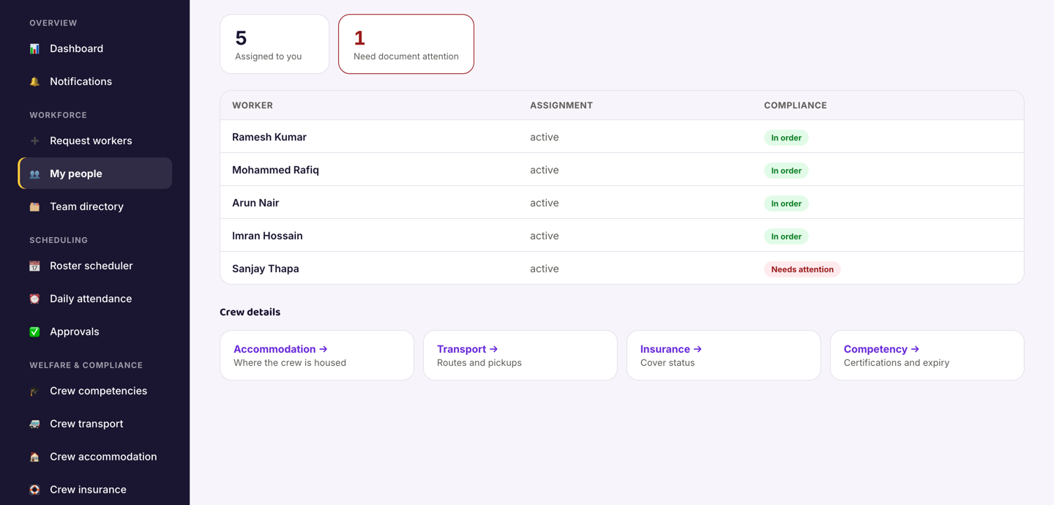Image resolution: width=1054 pixels, height=505 pixels.
Task: Select Need document attention card
Action: pos(406,44)
